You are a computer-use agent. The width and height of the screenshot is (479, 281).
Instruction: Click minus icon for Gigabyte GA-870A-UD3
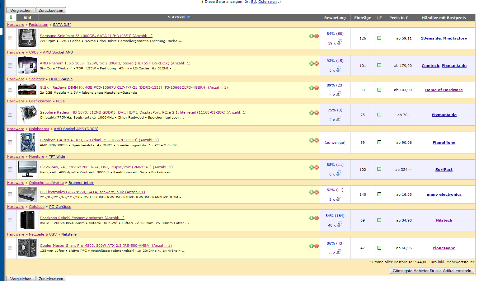click(317, 140)
